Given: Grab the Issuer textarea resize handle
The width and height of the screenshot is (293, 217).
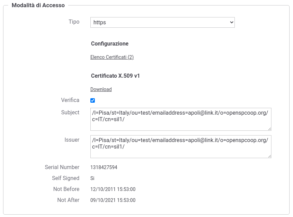Looking at the screenshot, I should 269,156.
